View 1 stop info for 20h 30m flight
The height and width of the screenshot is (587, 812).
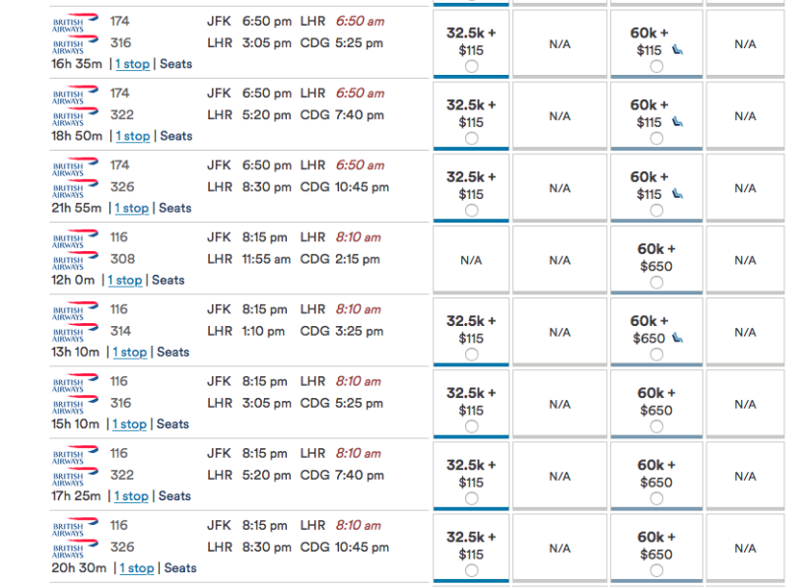point(137,568)
